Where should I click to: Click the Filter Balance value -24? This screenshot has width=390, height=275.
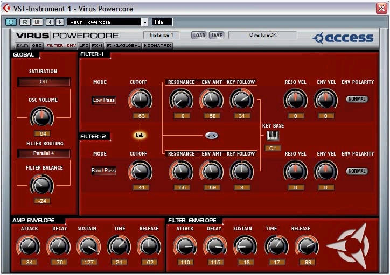[x=42, y=201]
